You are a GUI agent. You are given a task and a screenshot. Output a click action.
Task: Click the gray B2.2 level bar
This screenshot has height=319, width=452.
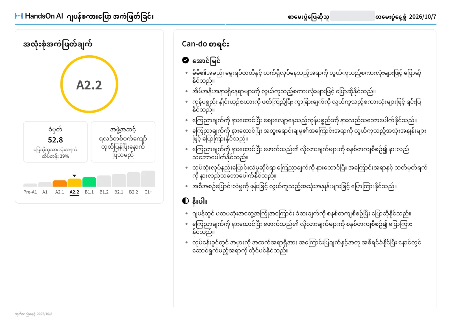pyautogui.click(x=133, y=179)
